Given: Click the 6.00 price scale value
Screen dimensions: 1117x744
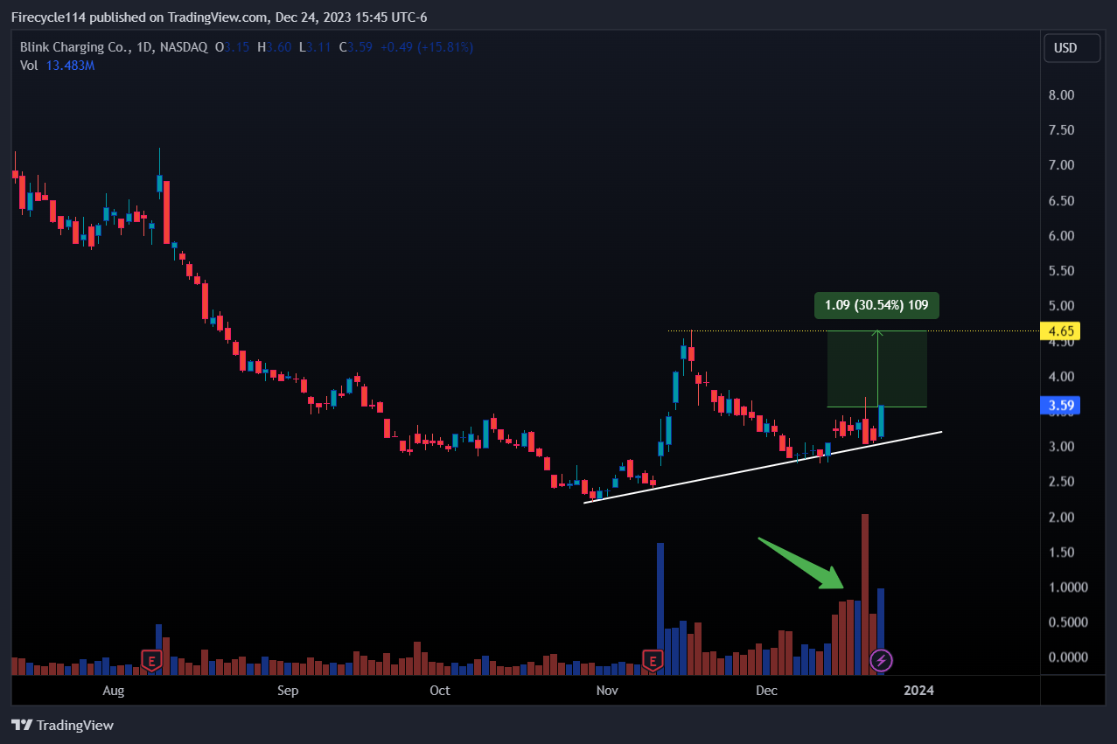Looking at the screenshot, I should coord(1061,236).
